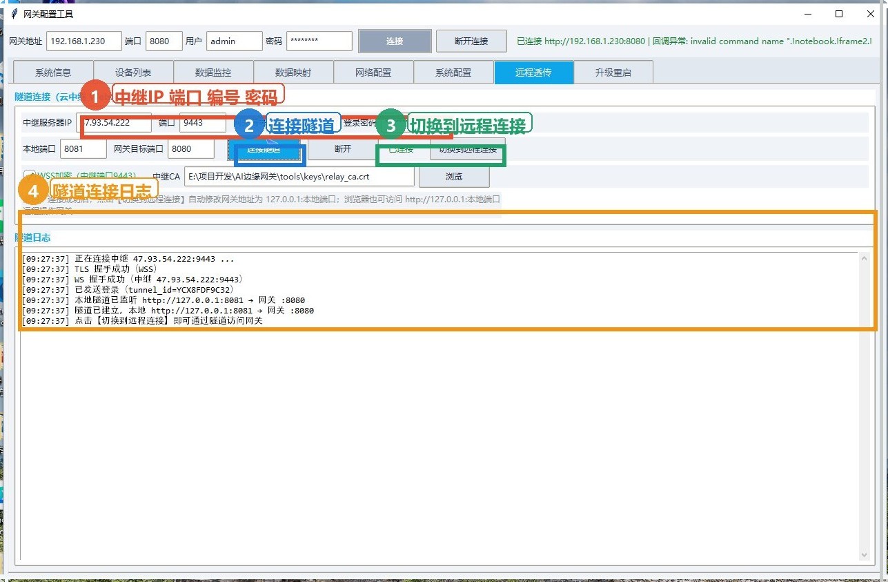This screenshot has width=888, height=582.
Task: Click the 中继服务器IP input field
Action: [114, 123]
